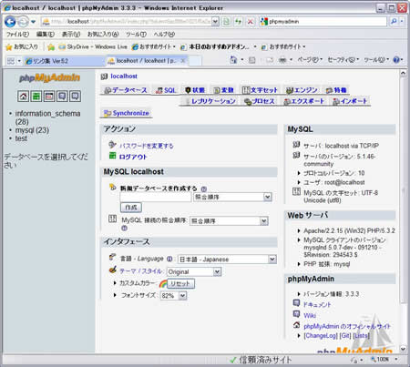Open the ドキュメント link

(x=317, y=305)
